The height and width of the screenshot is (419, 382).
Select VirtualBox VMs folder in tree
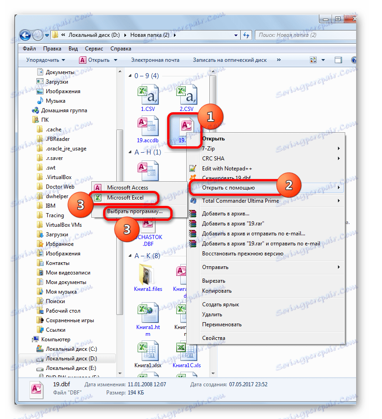(x=64, y=225)
